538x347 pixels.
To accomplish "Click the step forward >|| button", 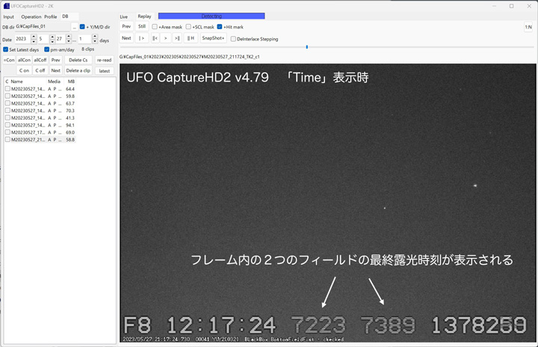I will click(x=177, y=38).
